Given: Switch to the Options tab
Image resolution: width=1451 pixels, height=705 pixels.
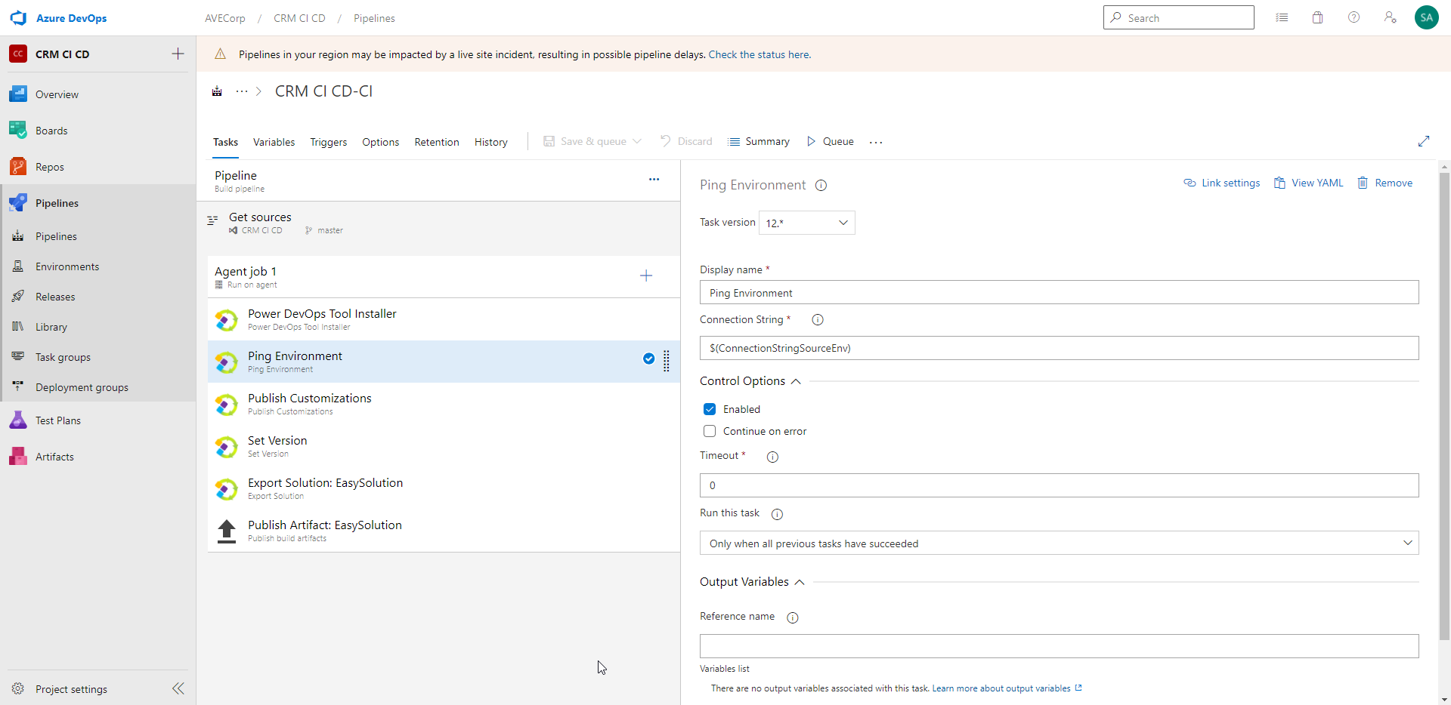Looking at the screenshot, I should (x=380, y=142).
